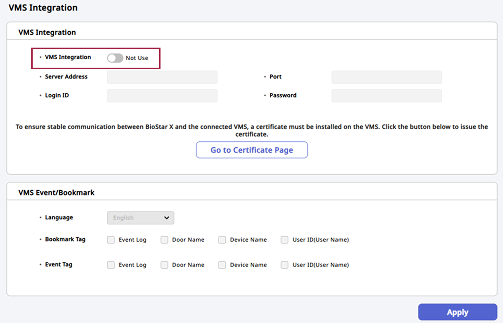Select User ID(User Name) for Event Tag
503x323 pixels.
pyautogui.click(x=285, y=265)
